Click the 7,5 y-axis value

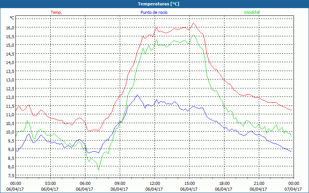(11, 175)
